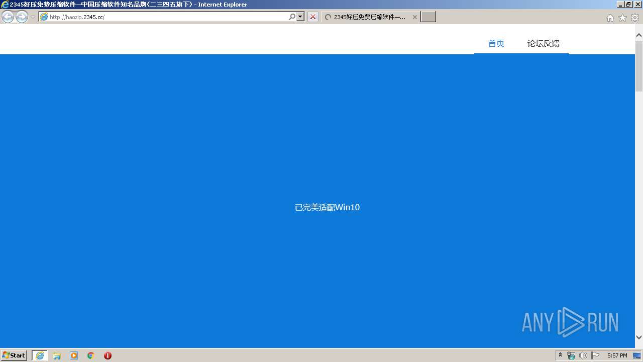Open the Internet Explorer Home icon

tap(610, 18)
